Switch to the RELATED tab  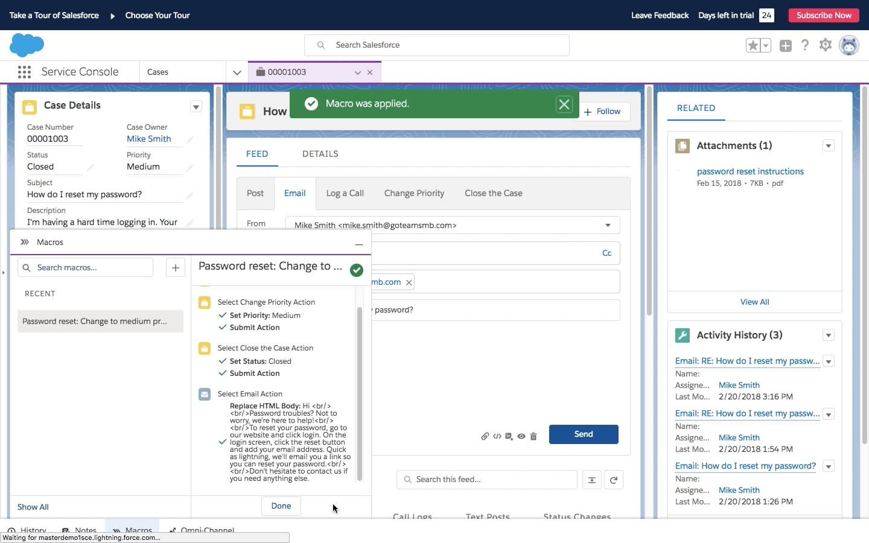pos(696,108)
